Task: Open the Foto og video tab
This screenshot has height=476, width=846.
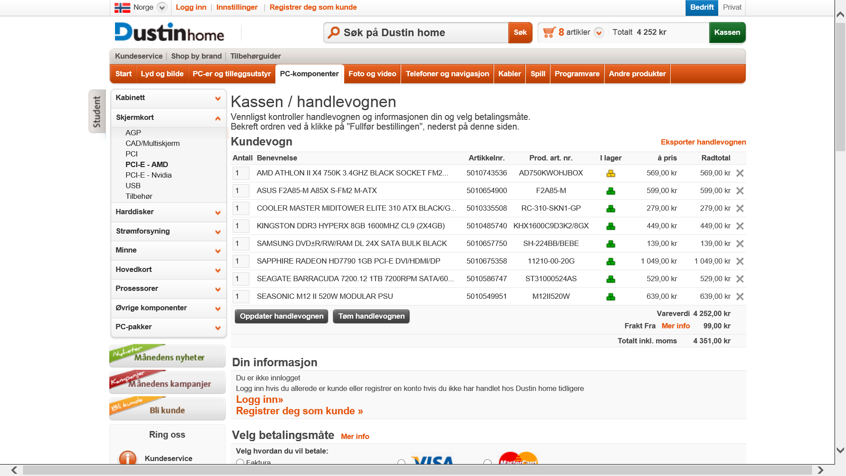Action: click(372, 74)
